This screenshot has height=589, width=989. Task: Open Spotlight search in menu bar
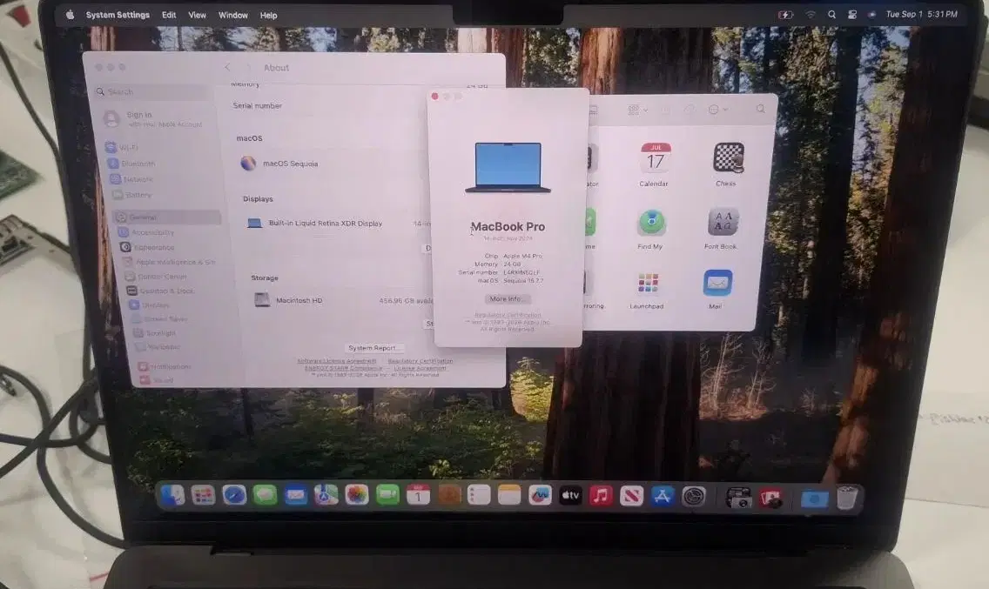tap(832, 14)
